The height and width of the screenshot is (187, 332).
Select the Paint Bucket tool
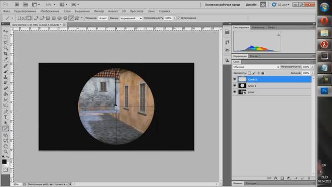click(x=6, y=94)
